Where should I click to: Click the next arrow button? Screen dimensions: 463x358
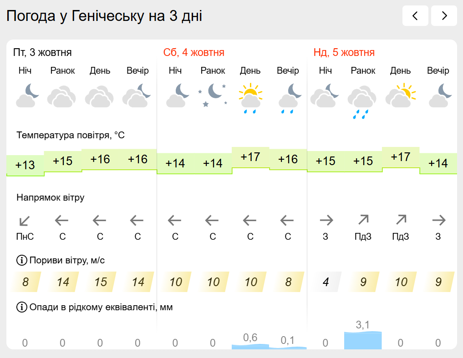pos(444,16)
